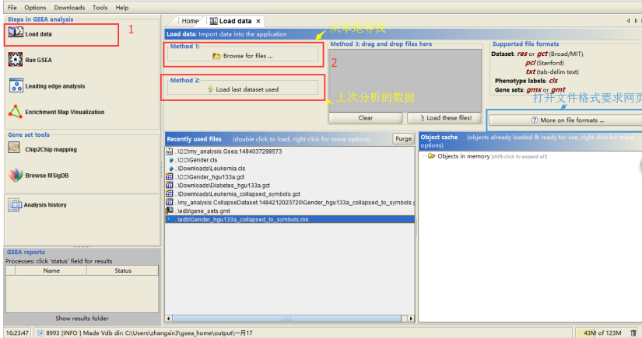Click the grid icon of Gender_hgu133a.gct

point(170,177)
